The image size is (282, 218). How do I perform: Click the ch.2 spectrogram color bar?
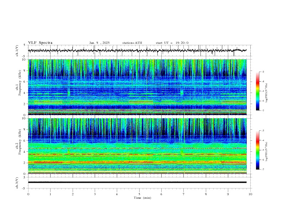tap(257, 150)
